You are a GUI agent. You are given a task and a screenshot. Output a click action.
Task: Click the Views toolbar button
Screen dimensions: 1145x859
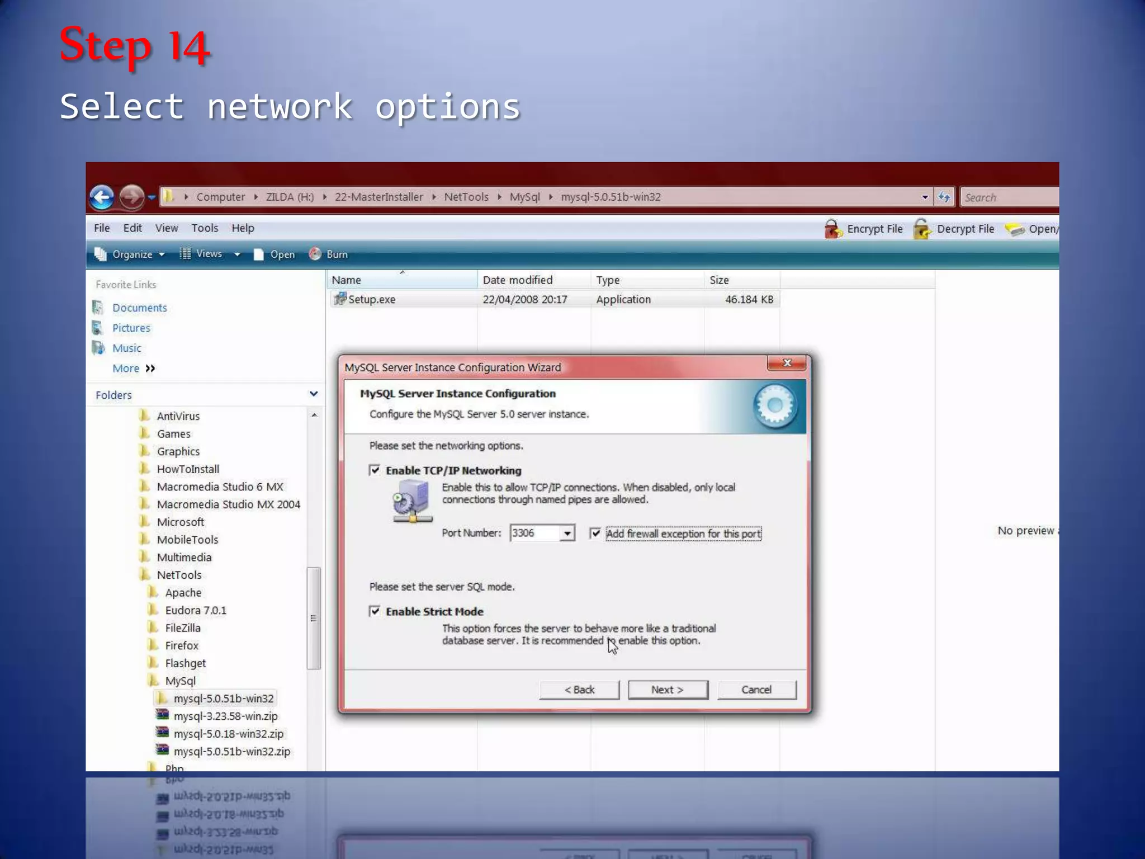pyautogui.click(x=201, y=254)
